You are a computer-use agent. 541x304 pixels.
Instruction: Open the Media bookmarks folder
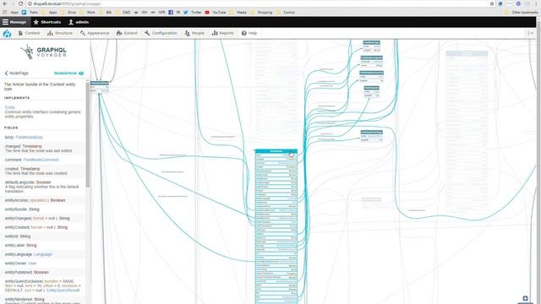pyautogui.click(x=238, y=12)
